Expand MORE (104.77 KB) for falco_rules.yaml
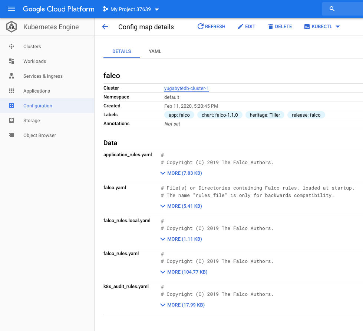This screenshot has height=331, width=363. pos(184,272)
